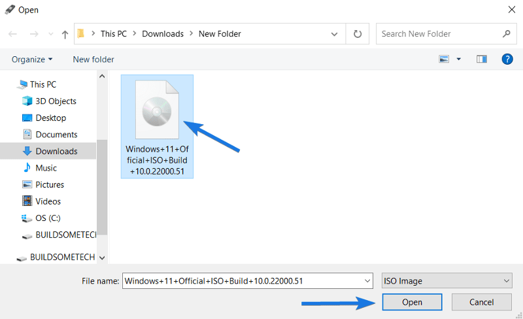Select Downloads in the address path
The image size is (523, 319).
tap(163, 34)
